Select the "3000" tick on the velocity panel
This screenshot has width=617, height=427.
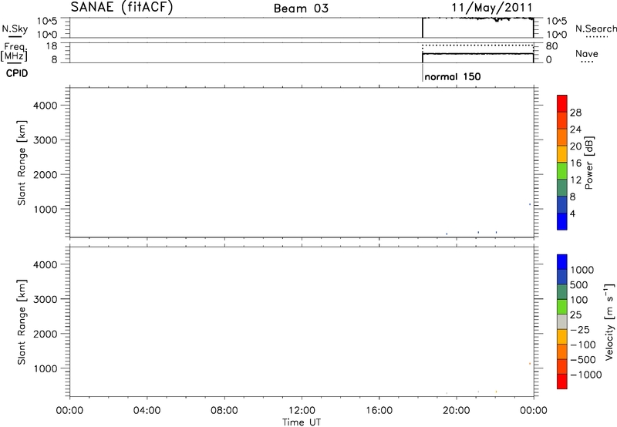pos(46,299)
